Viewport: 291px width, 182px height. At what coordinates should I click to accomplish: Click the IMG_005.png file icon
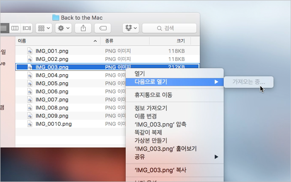click(30, 84)
